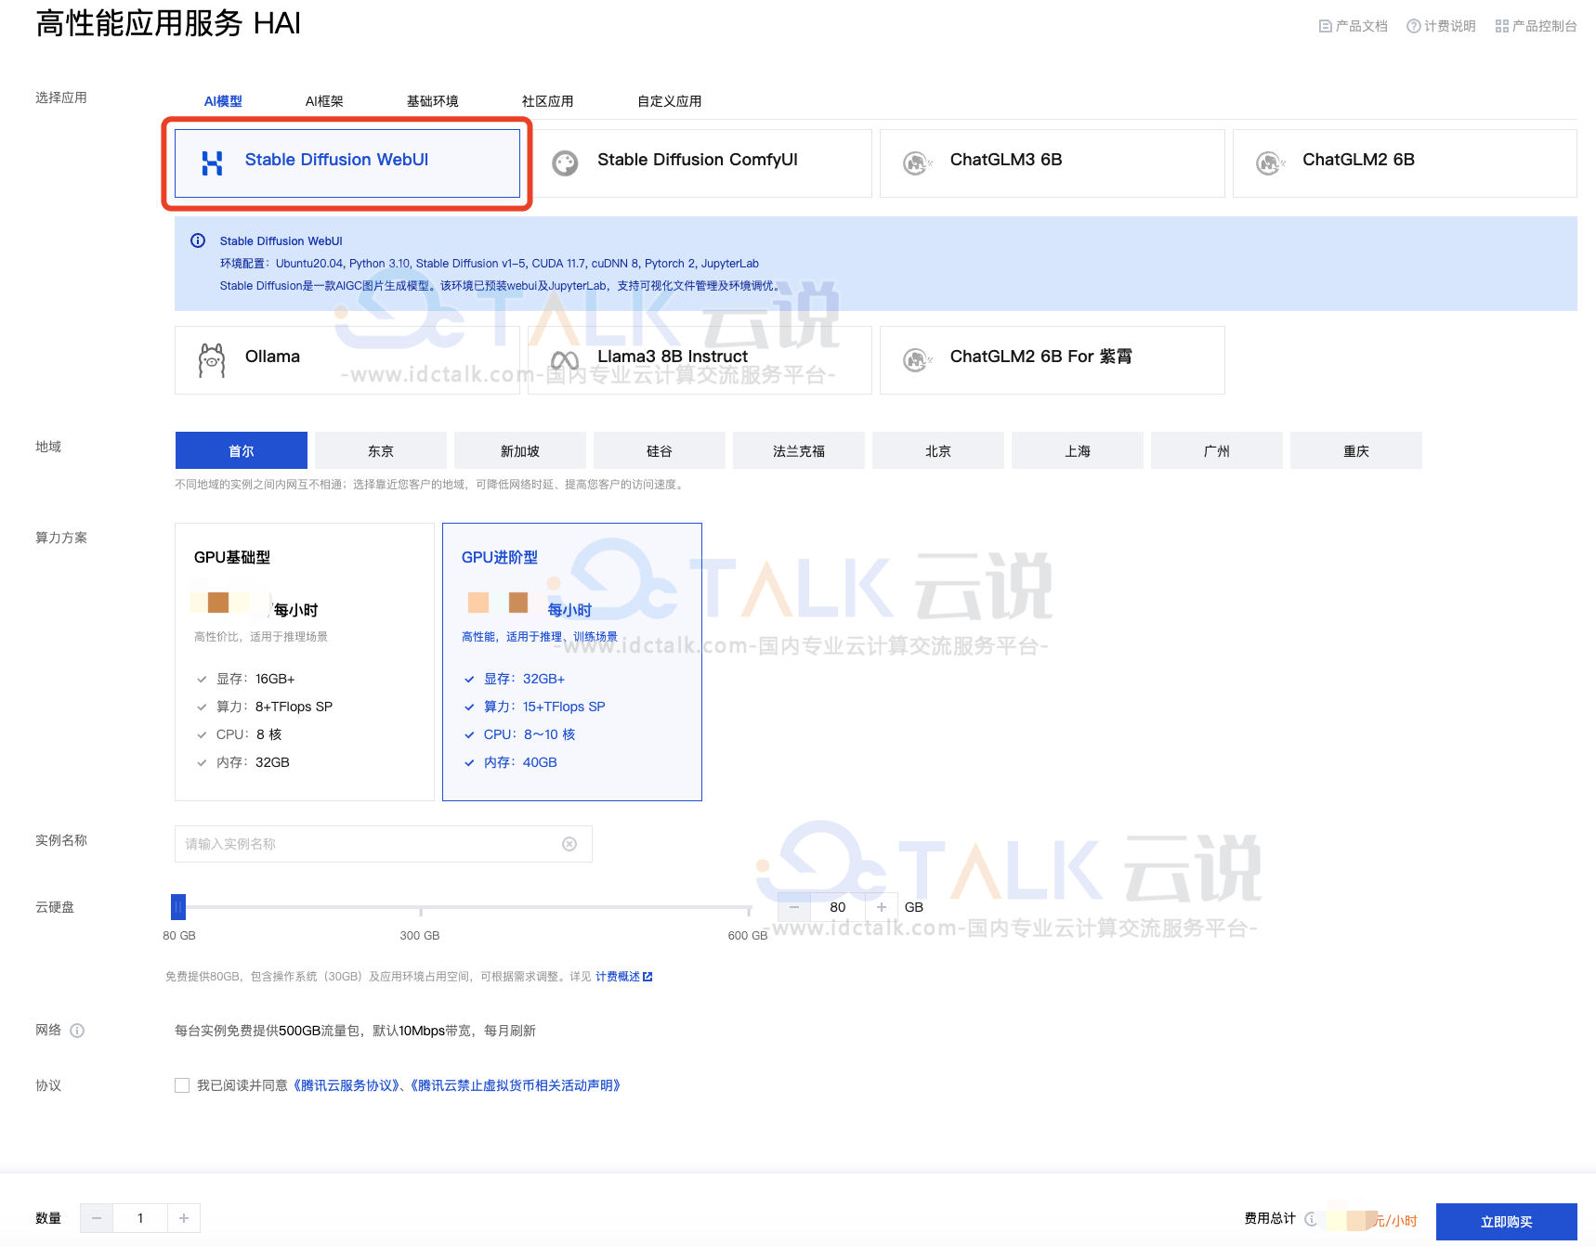This screenshot has width=1596, height=1246.
Task: Select the Llama3 8B Instruct Meta icon
Action: [565, 360]
